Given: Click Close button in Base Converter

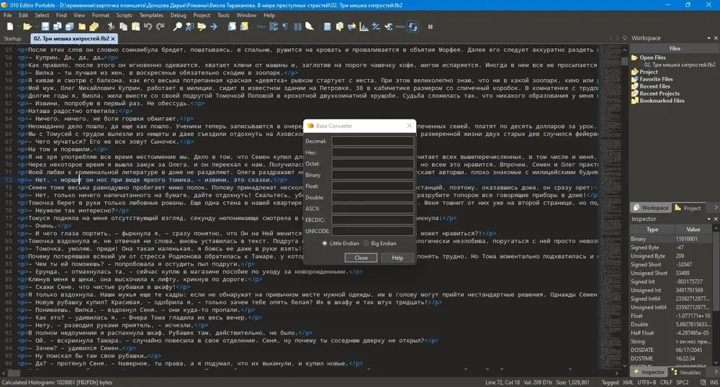Looking at the screenshot, I should [x=361, y=258].
